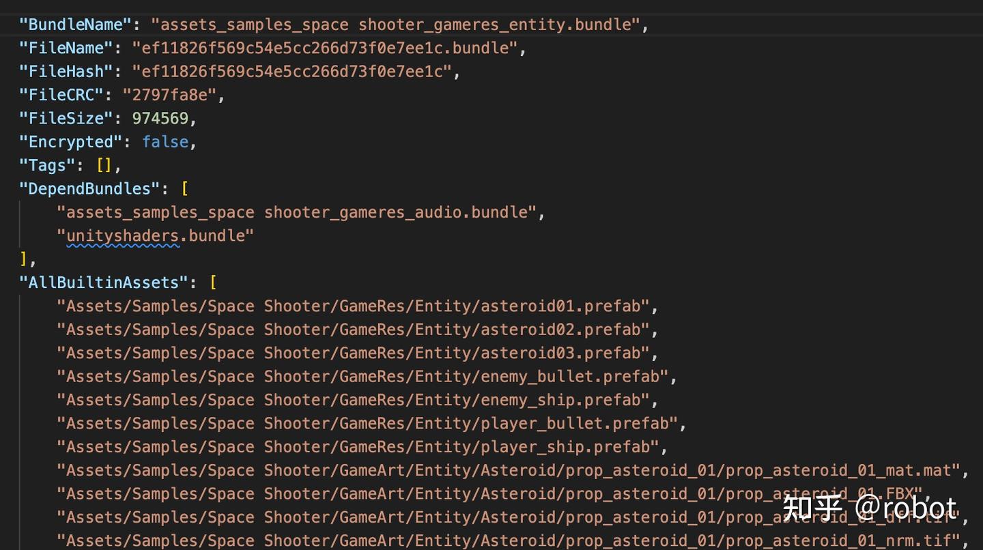Click the asteroid02.prefab entry
983x550 pixels.
tap(355, 329)
